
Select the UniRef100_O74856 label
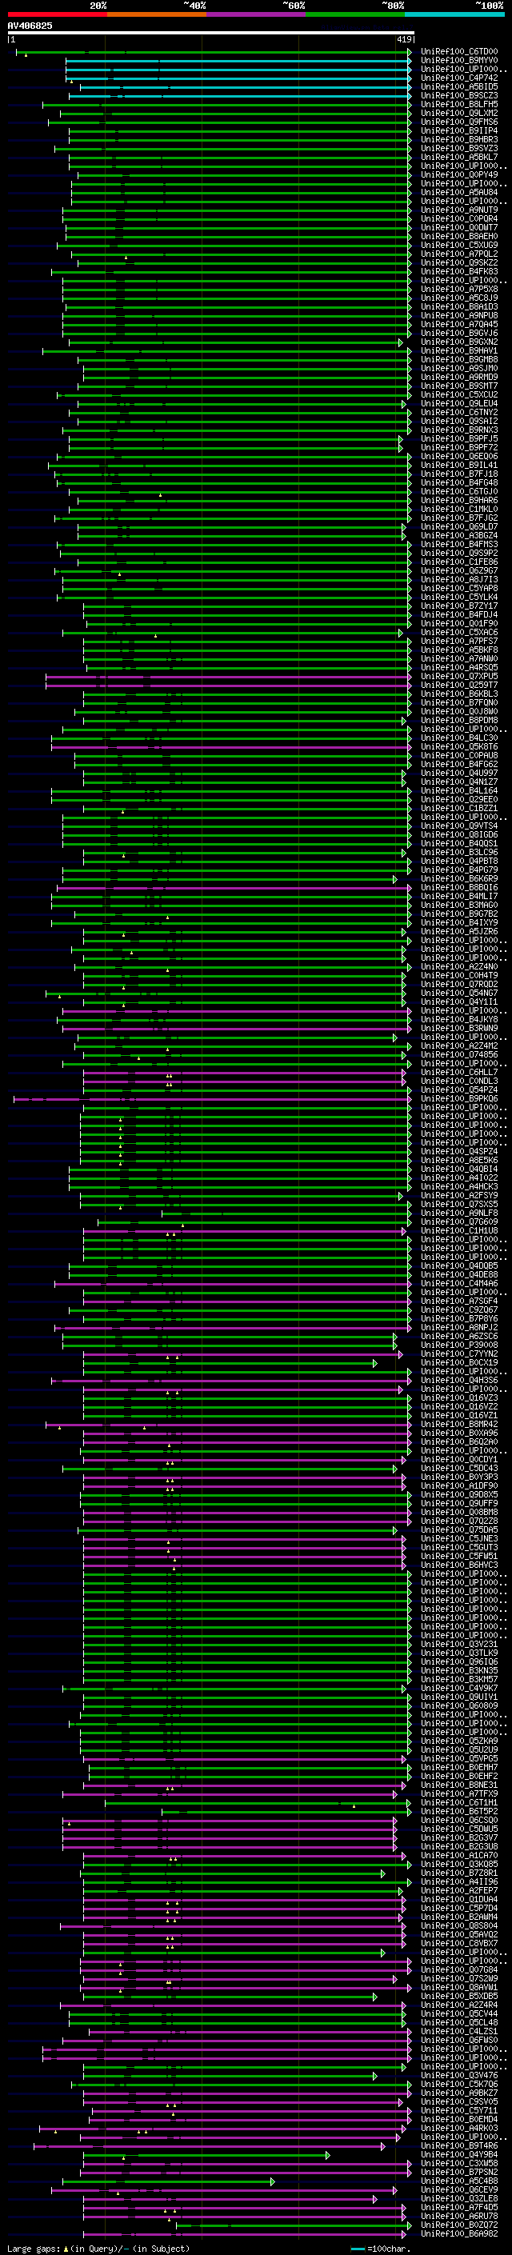[x=458, y=1054]
